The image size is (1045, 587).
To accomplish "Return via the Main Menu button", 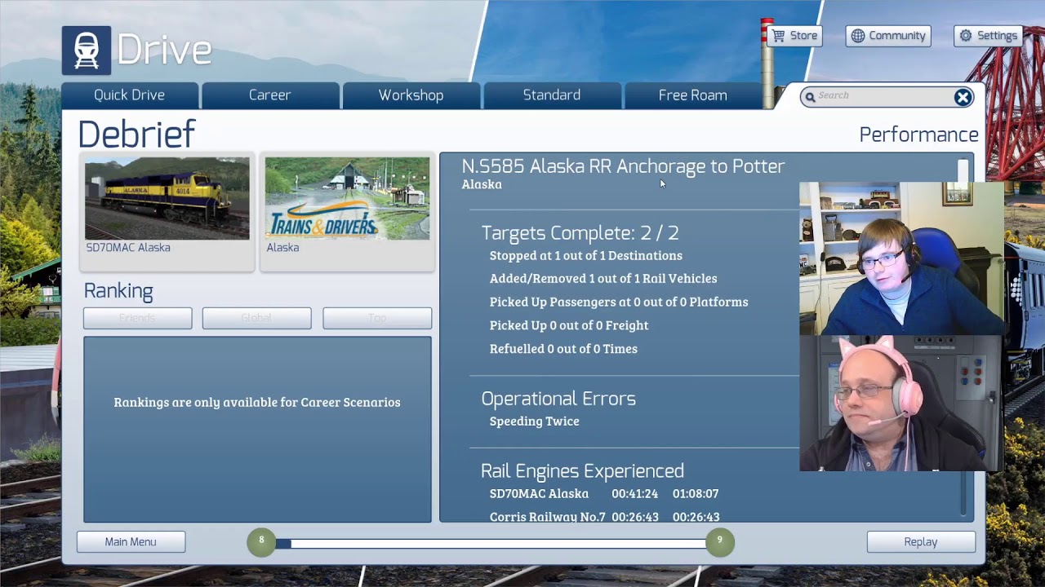I will click(x=131, y=542).
